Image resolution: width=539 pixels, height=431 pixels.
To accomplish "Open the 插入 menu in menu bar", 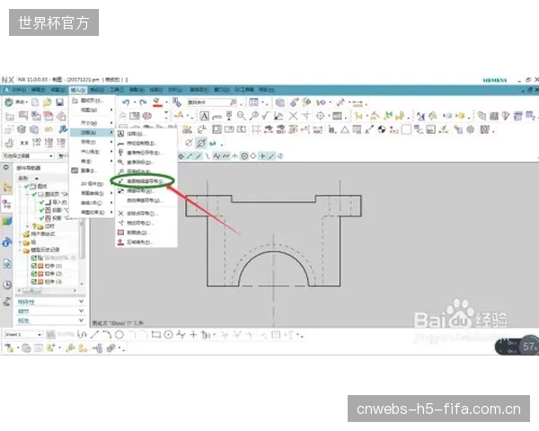I will tap(78, 90).
